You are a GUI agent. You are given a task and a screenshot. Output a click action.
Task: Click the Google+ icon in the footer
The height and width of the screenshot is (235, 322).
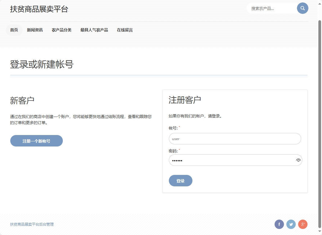[303, 224]
